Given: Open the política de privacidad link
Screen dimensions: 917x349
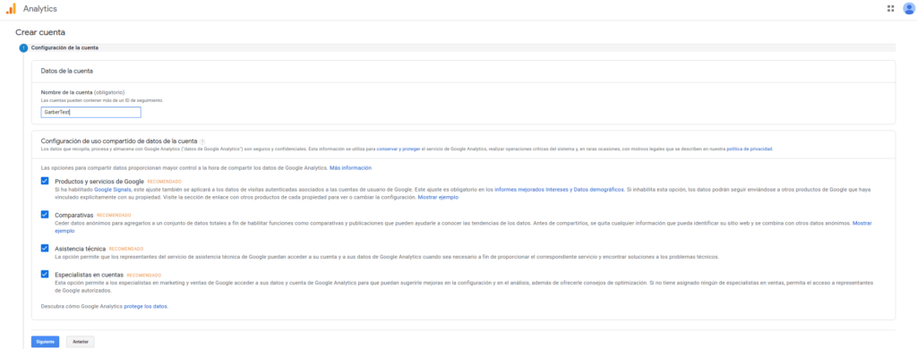Looking at the screenshot, I should (x=750, y=149).
